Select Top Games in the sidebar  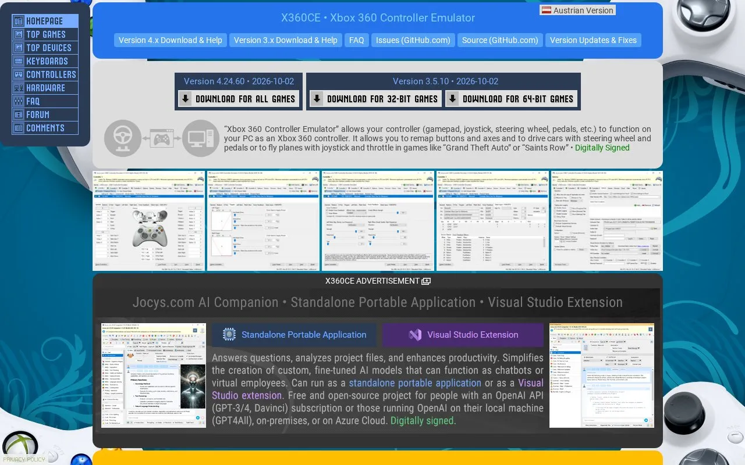coord(45,34)
